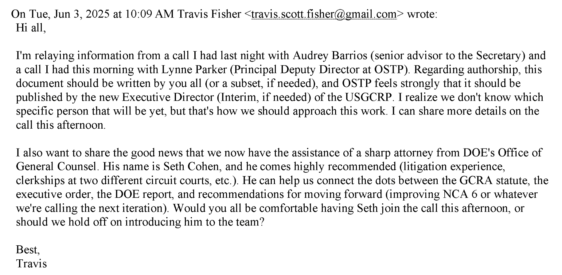Click the phrase "General Counsel"
The image size is (562, 275).
click(x=56, y=167)
